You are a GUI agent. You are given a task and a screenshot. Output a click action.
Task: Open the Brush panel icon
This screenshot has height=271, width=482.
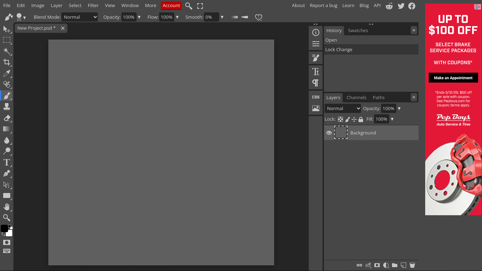316,58
